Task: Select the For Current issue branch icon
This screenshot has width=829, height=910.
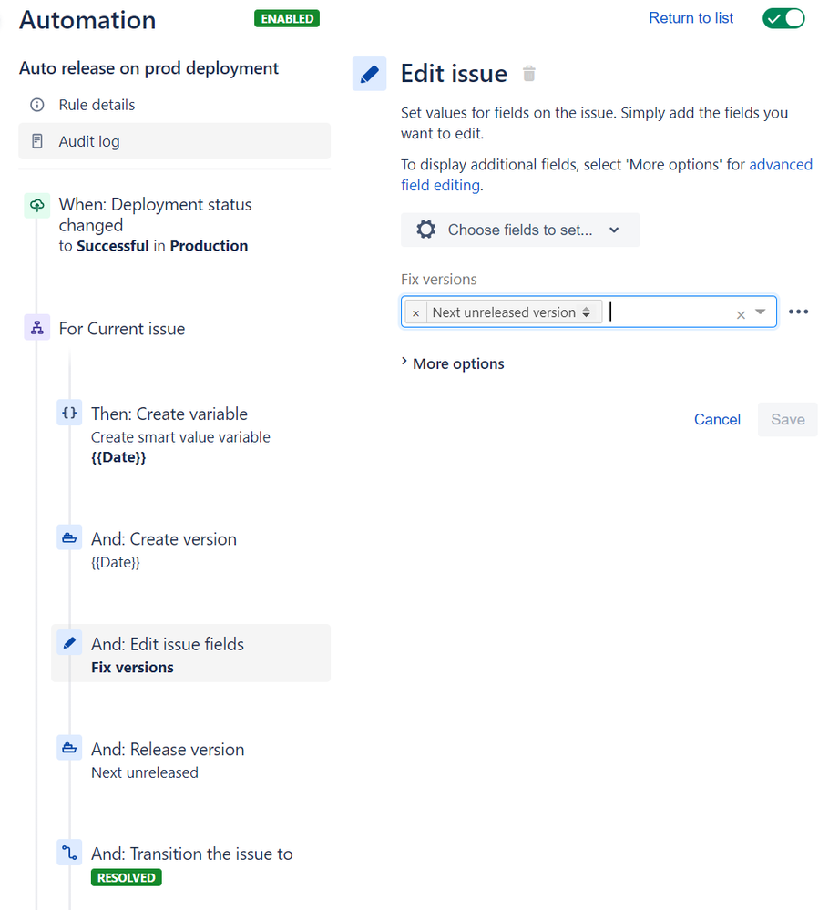Action: click(x=36, y=327)
